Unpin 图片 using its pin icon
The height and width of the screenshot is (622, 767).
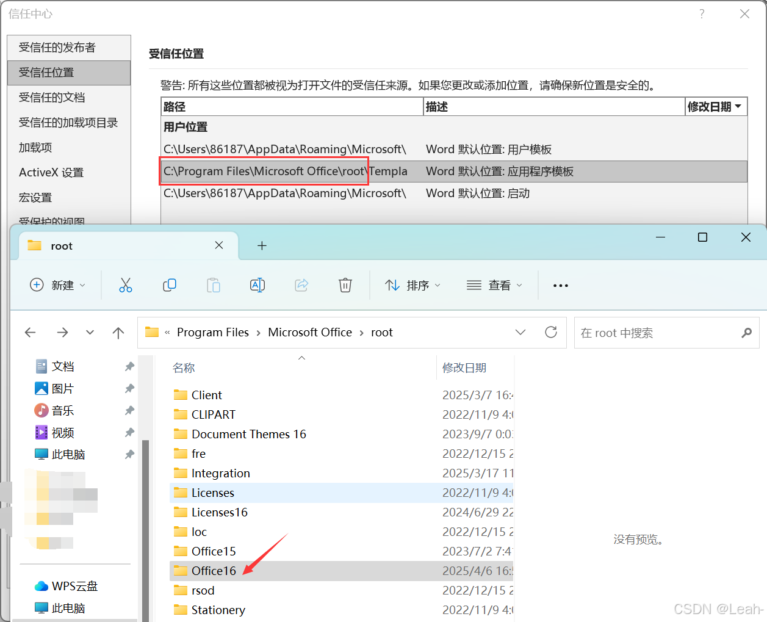(129, 388)
